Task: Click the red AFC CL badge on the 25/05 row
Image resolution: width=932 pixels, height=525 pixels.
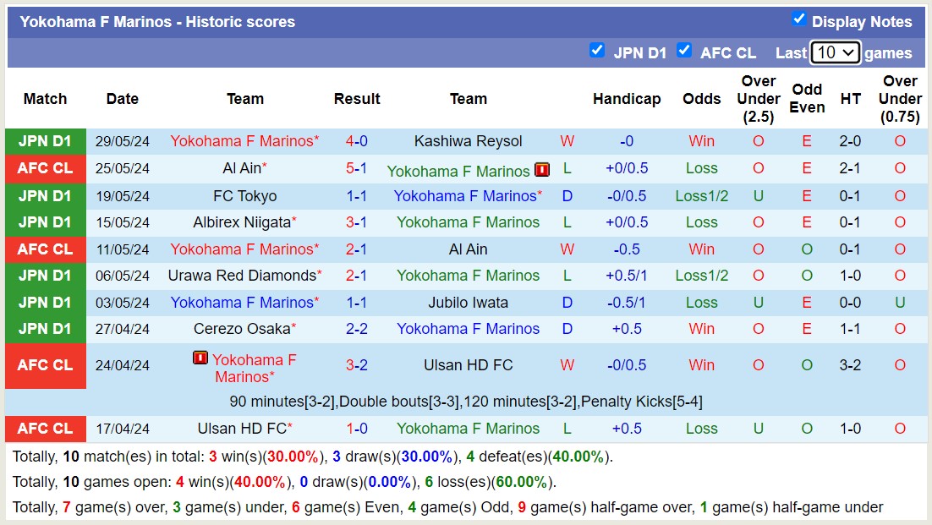Action: click(45, 168)
